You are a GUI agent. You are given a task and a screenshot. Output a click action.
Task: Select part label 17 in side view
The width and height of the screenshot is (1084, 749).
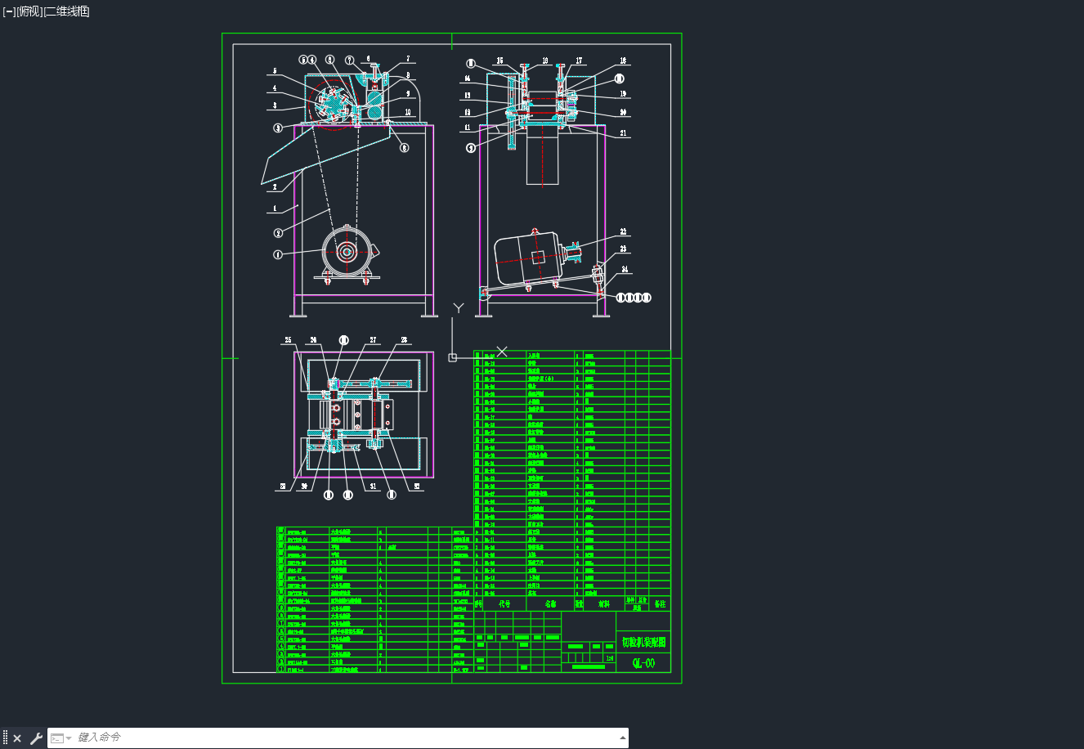point(579,61)
